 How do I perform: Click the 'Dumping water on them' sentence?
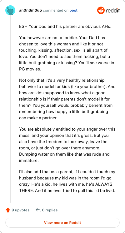(64, 157)
